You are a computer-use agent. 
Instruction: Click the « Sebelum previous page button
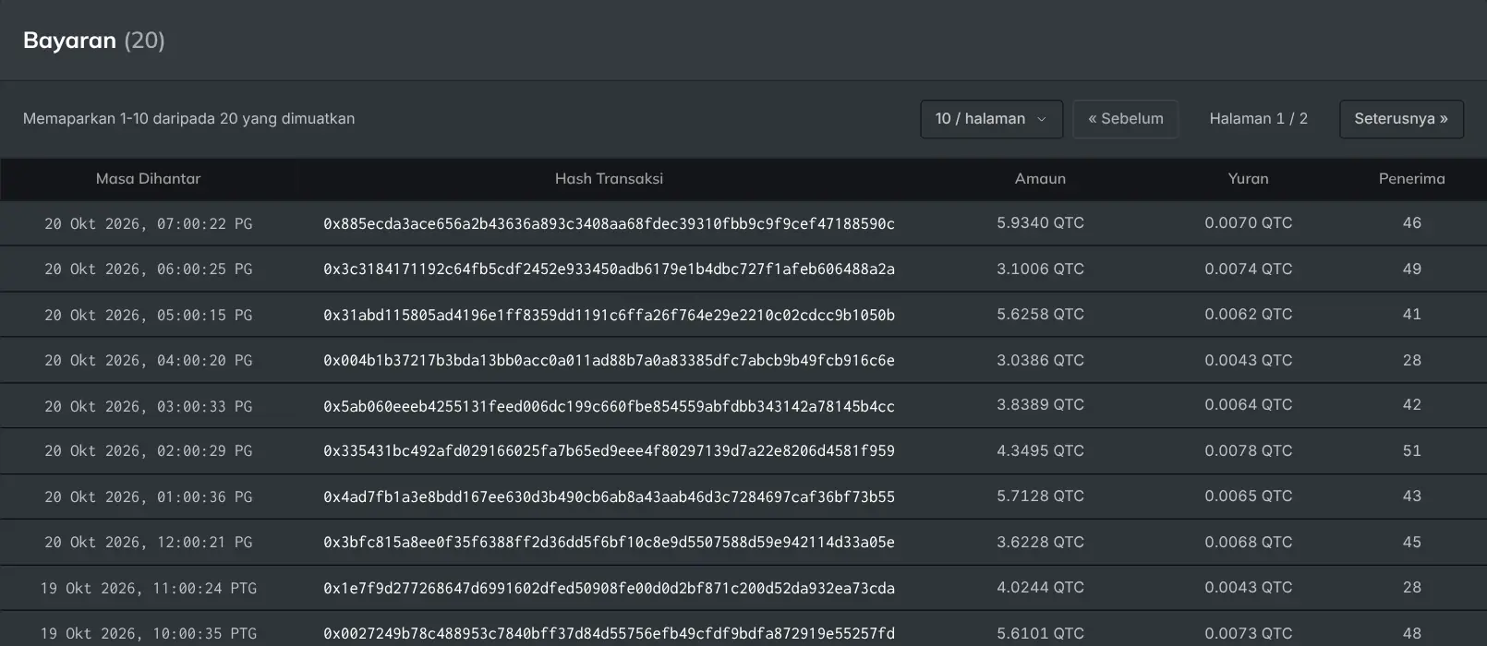[1125, 119]
